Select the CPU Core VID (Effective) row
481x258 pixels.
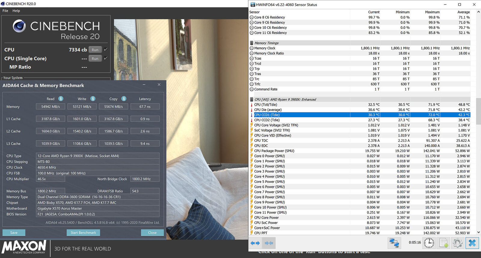click(360, 135)
